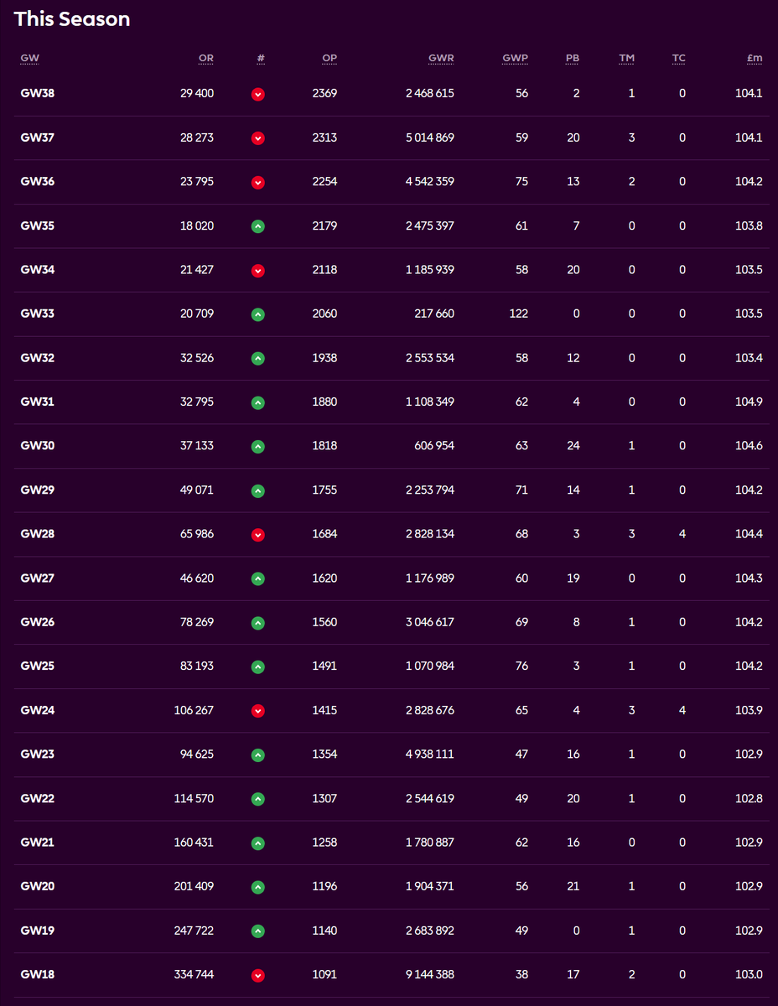Image resolution: width=778 pixels, height=1006 pixels.
Task: Click gameweek points value 122
Action: point(519,314)
